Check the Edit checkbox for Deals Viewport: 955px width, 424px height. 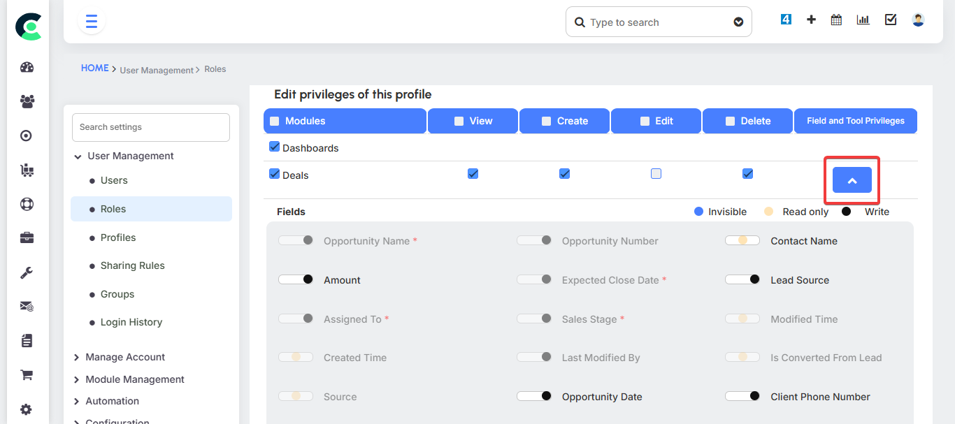coord(656,174)
